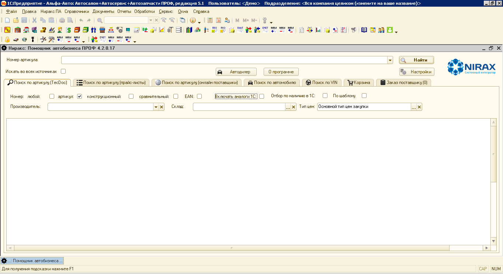Expand the arrow after the green user avatar icon
The image size is (503, 274).
396,32
